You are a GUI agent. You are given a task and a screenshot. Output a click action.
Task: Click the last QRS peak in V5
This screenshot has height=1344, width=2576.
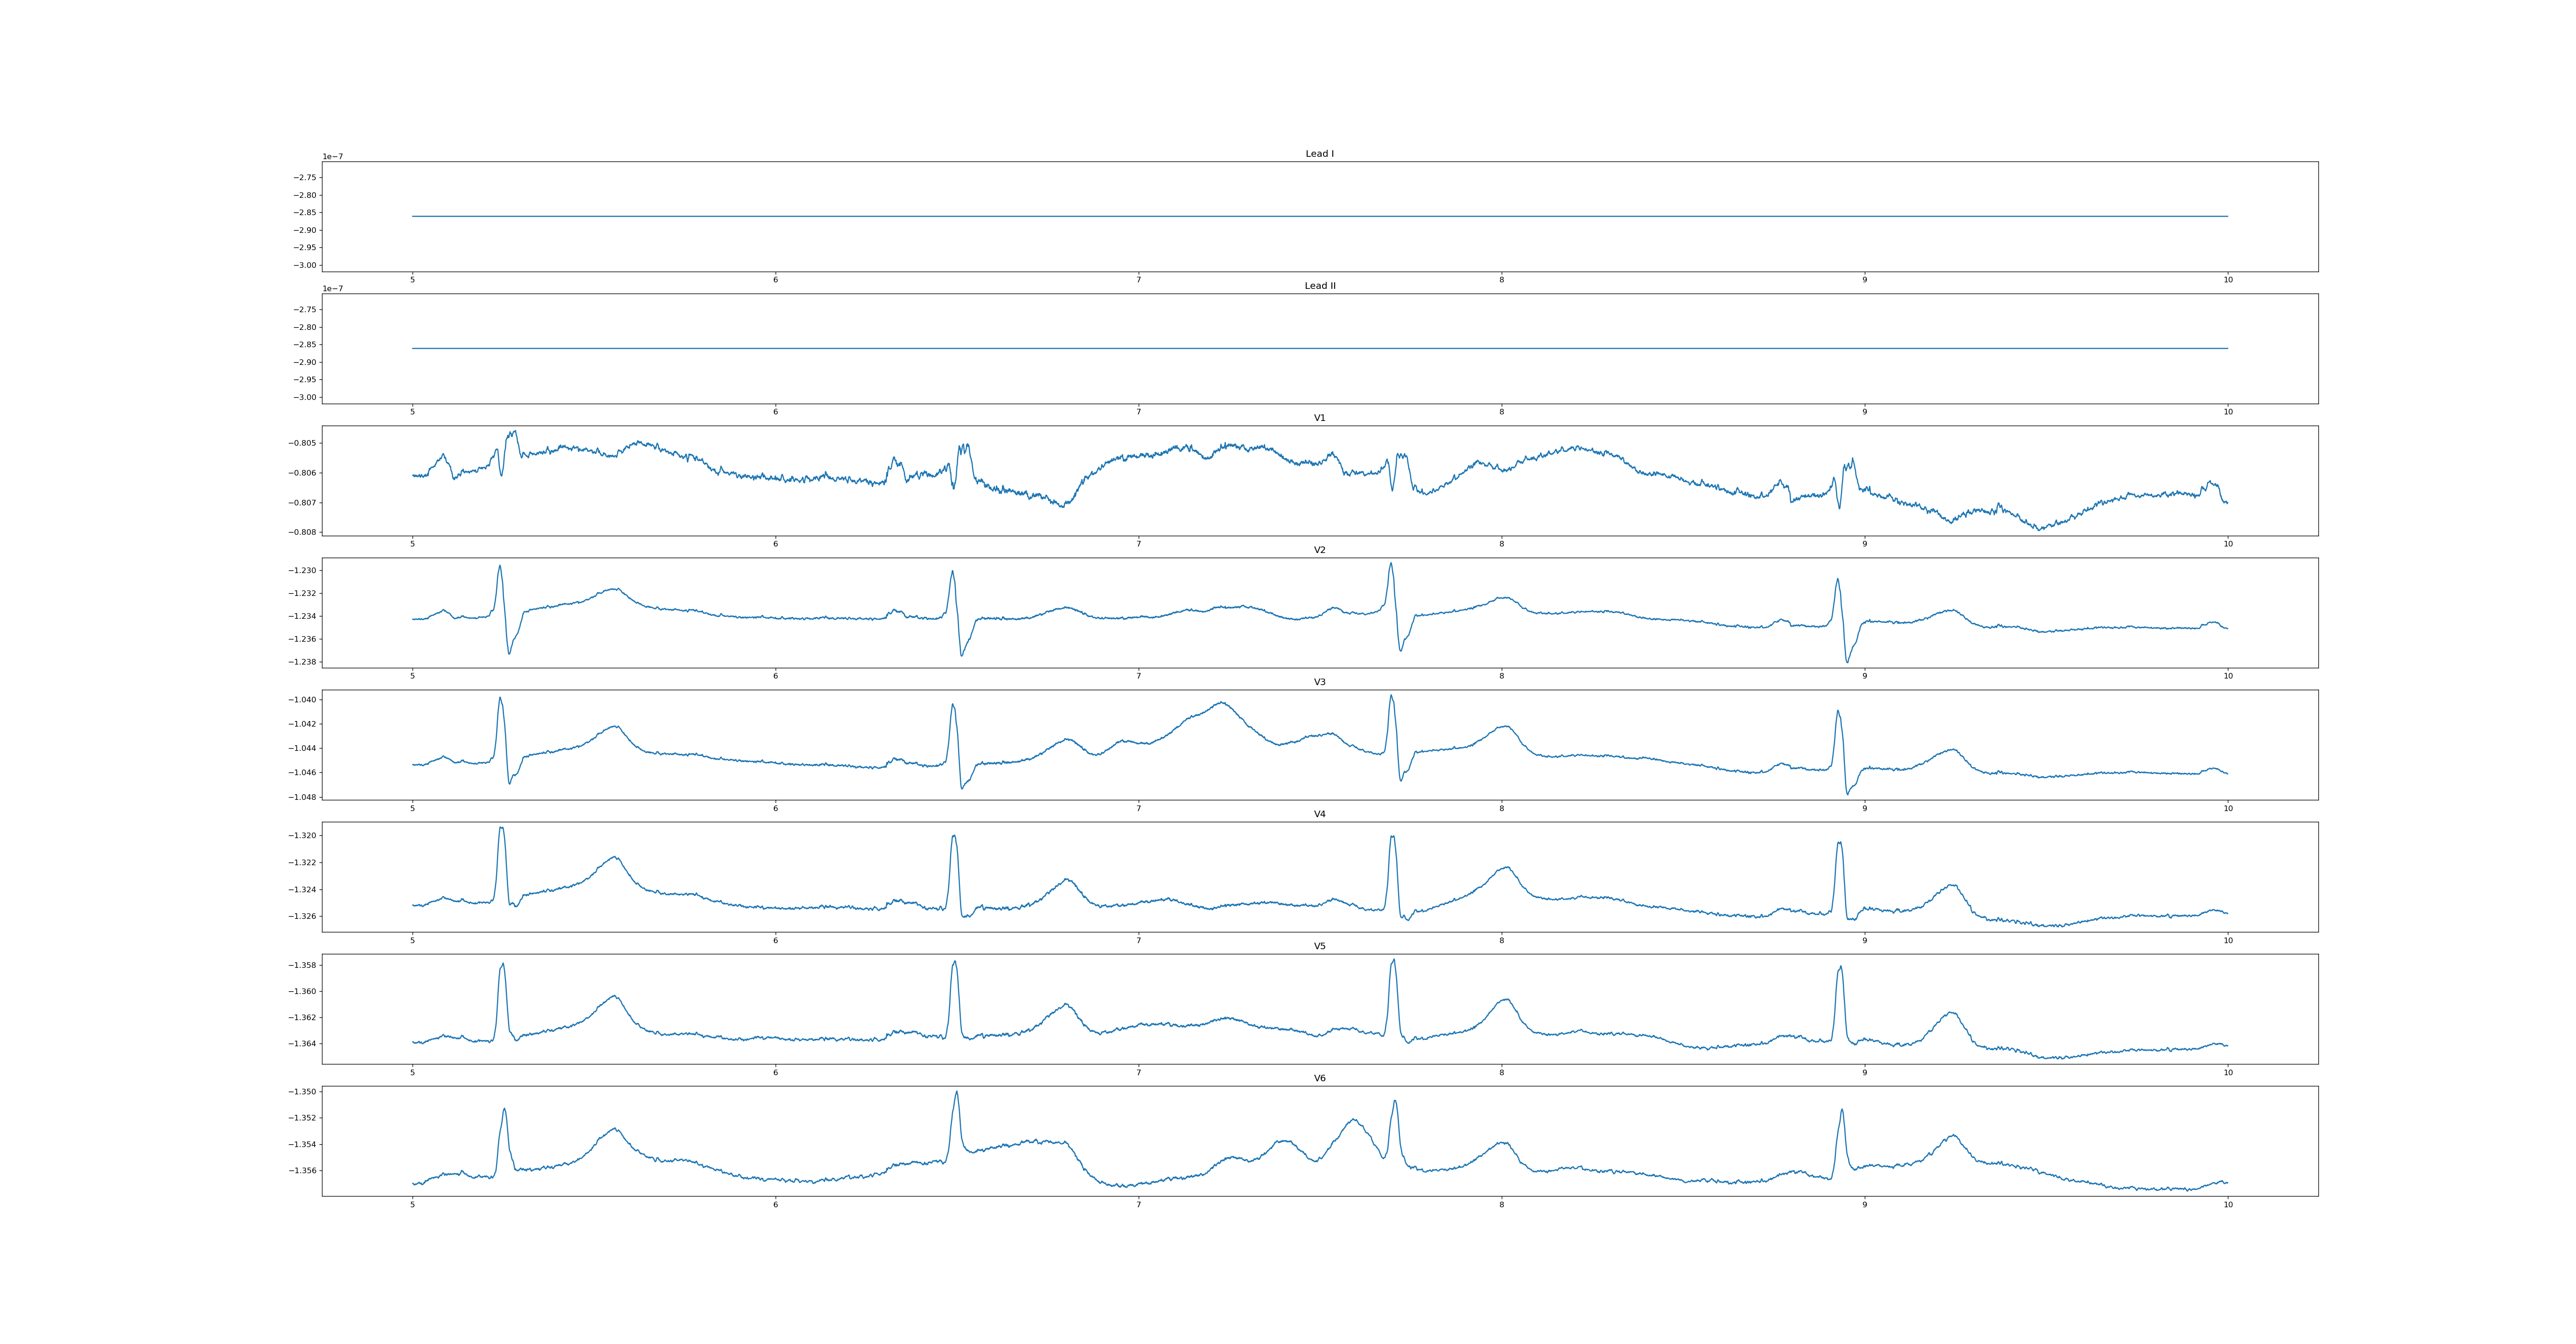pos(1840,967)
